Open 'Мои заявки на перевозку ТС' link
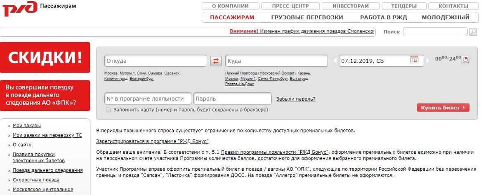Screen dimensions: 495x195 (47, 135)
